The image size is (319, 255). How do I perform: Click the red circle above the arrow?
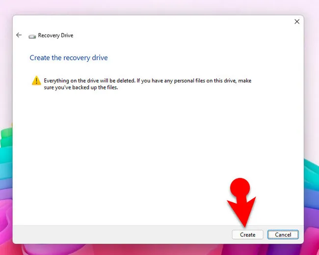[240, 188]
